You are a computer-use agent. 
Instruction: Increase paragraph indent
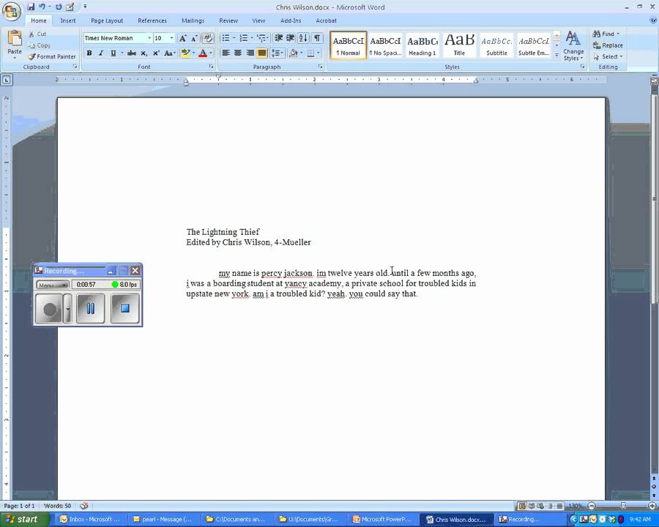click(290, 38)
